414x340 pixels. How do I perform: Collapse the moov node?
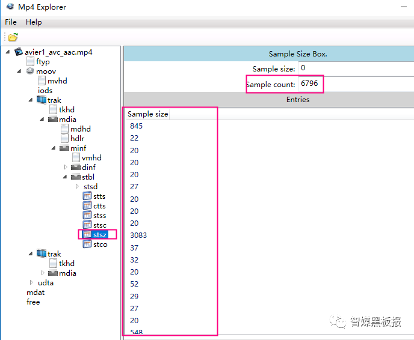tap(19, 71)
